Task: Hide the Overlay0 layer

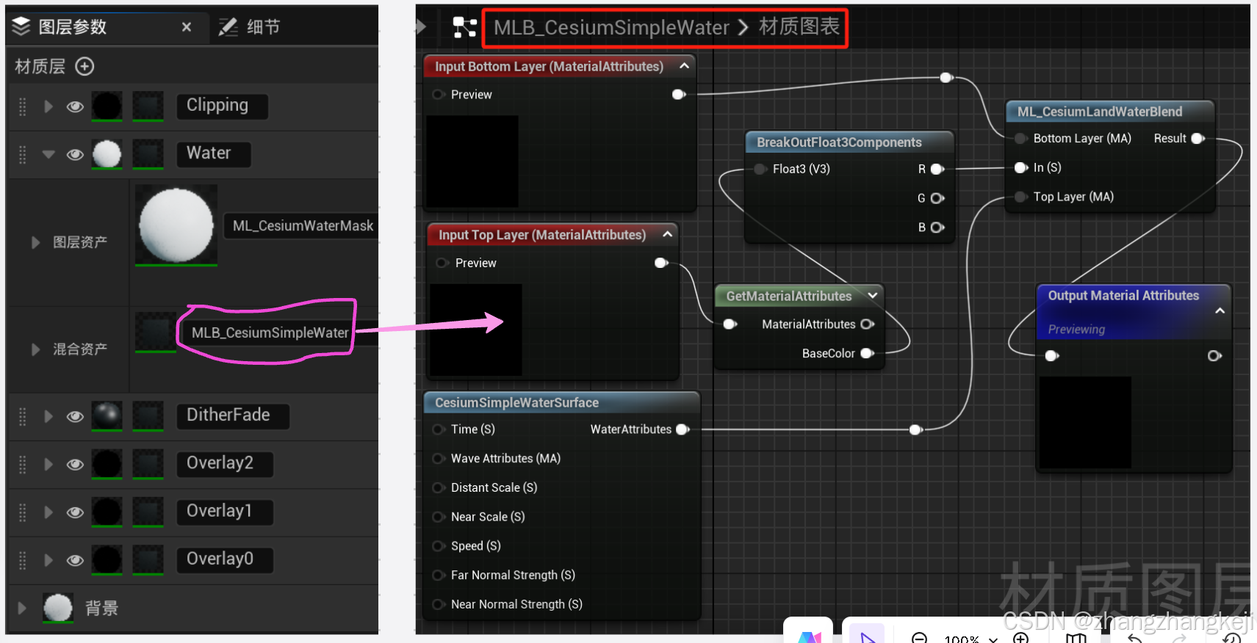Action: coord(75,561)
